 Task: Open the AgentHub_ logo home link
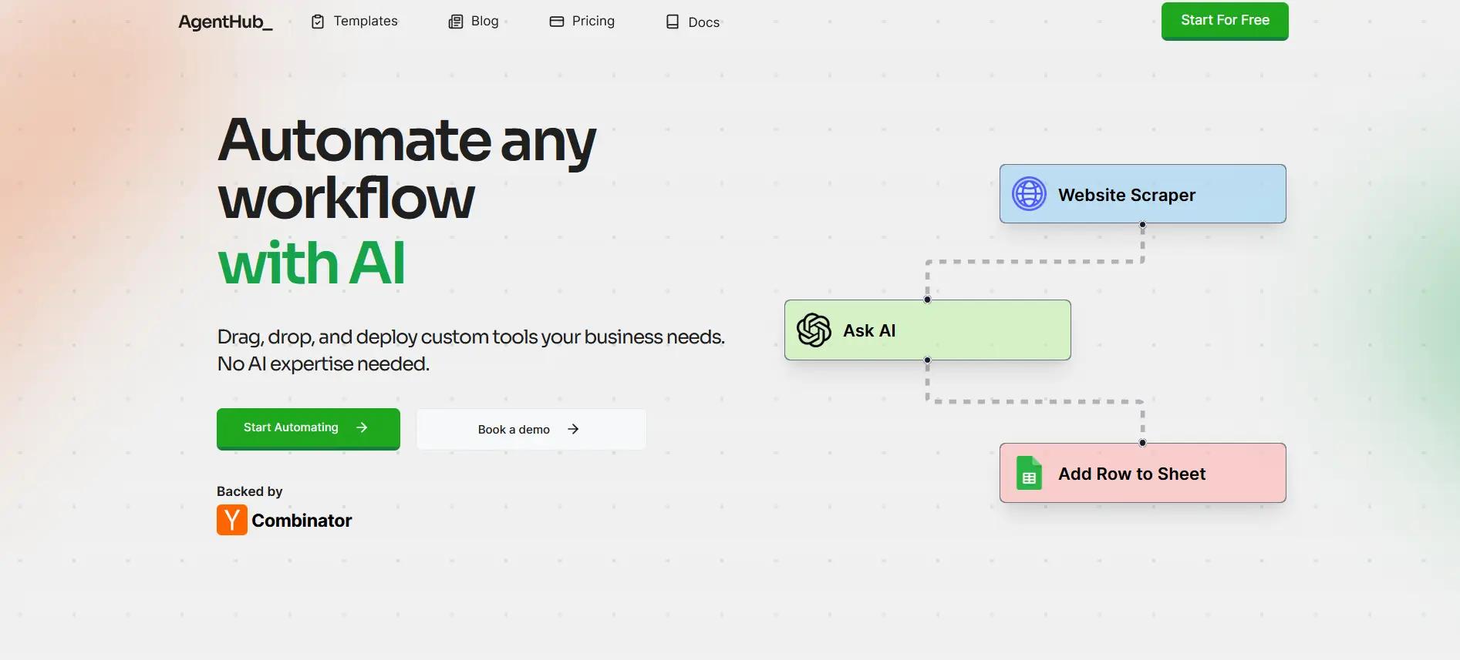[225, 22]
